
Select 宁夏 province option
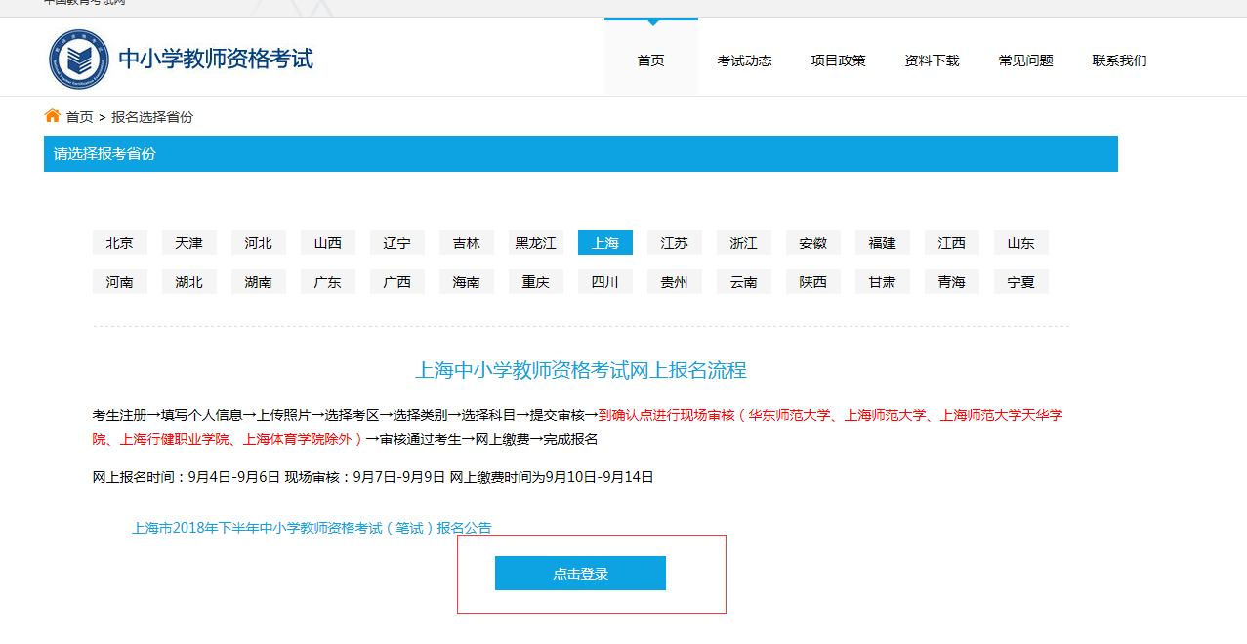(x=1021, y=282)
